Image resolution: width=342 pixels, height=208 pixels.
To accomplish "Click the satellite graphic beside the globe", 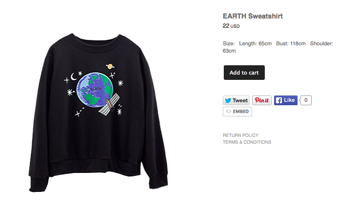I will click(109, 104).
